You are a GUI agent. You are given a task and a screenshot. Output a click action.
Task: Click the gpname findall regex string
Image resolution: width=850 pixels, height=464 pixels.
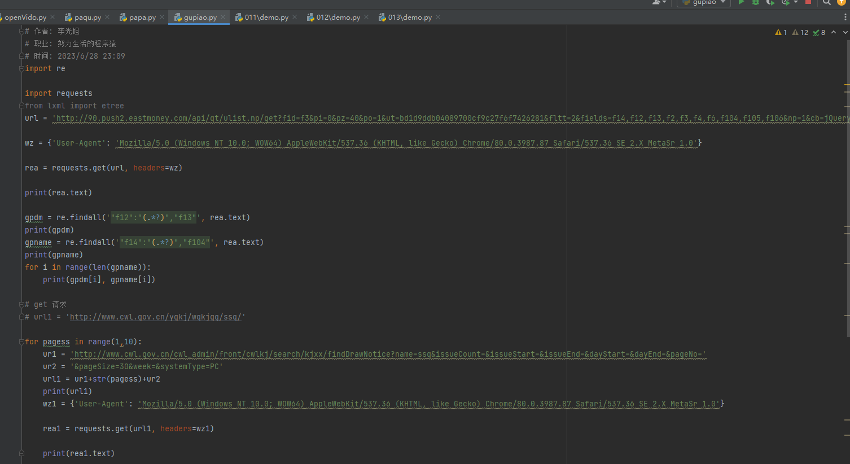tap(165, 242)
